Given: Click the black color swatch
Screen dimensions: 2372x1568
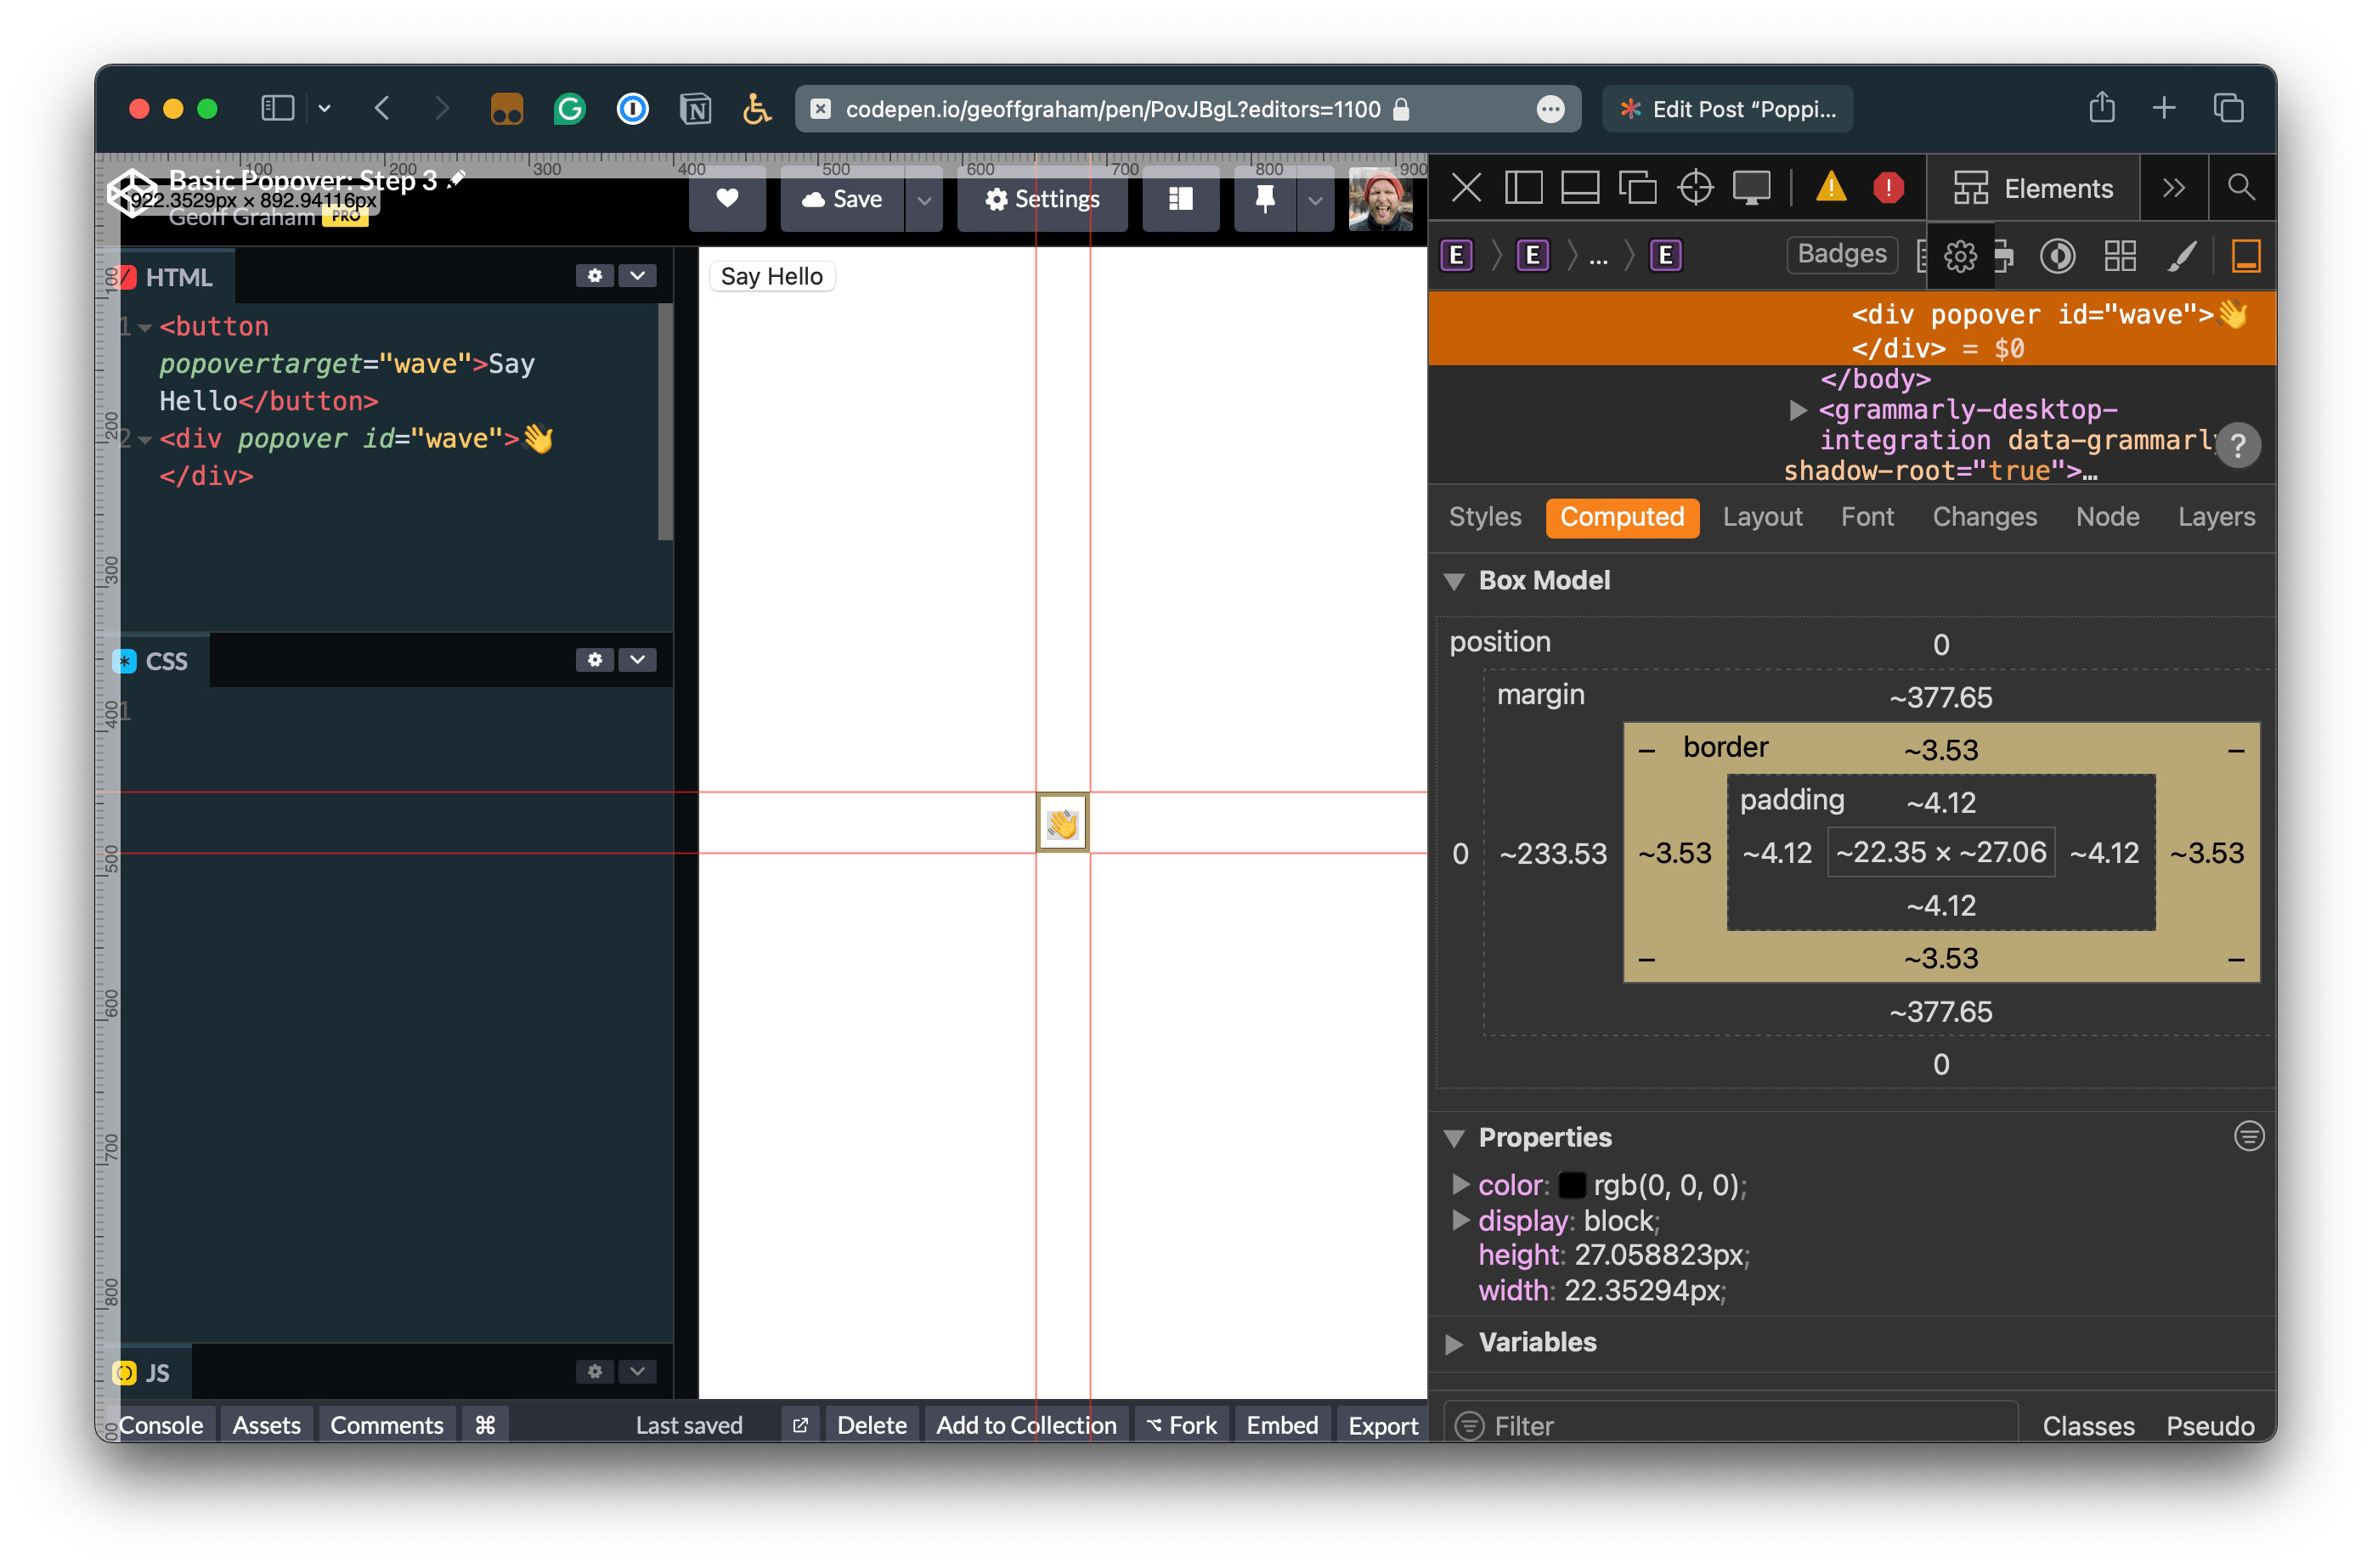Looking at the screenshot, I should [1571, 1186].
